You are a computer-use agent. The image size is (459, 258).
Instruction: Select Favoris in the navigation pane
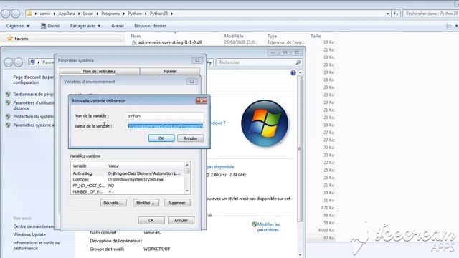[x=22, y=39]
